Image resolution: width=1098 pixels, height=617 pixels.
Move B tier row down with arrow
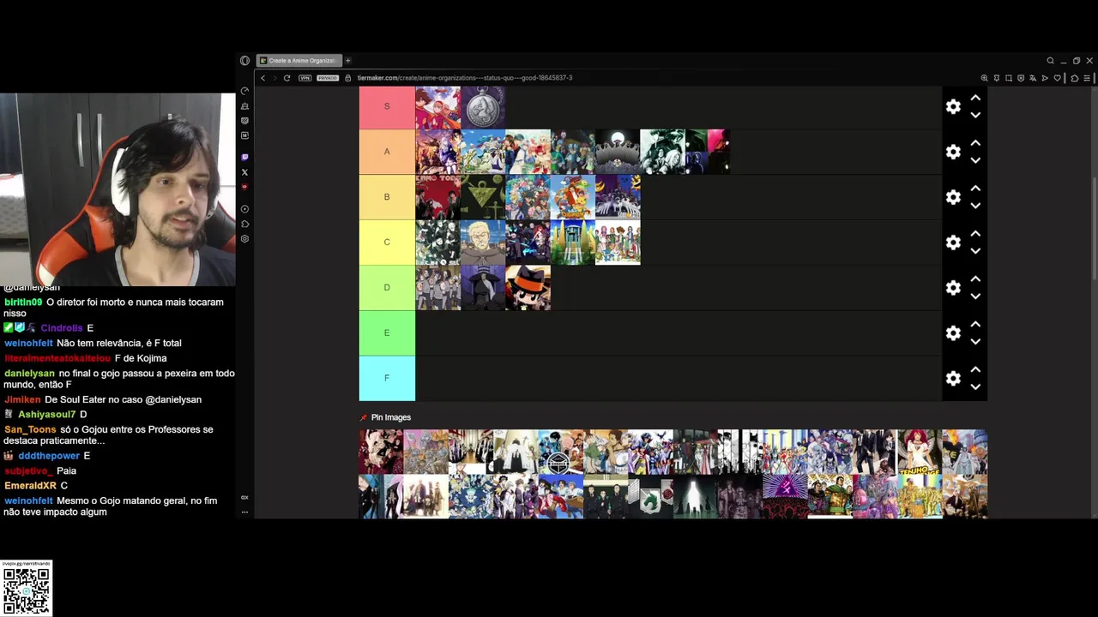coord(975,206)
